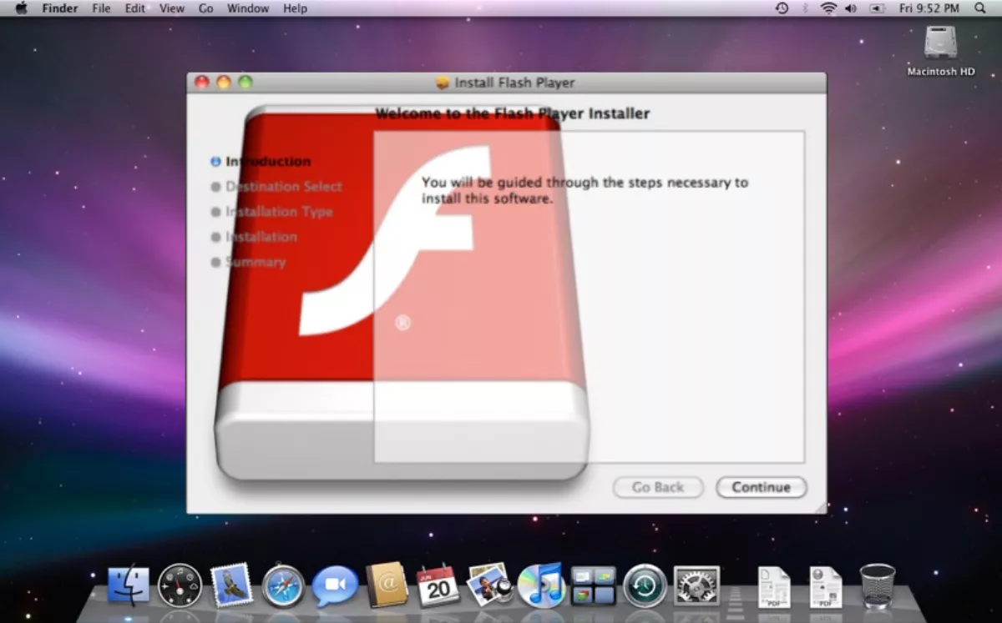Open the second PDF document in Dock
The image size is (1002, 623).
[826, 587]
